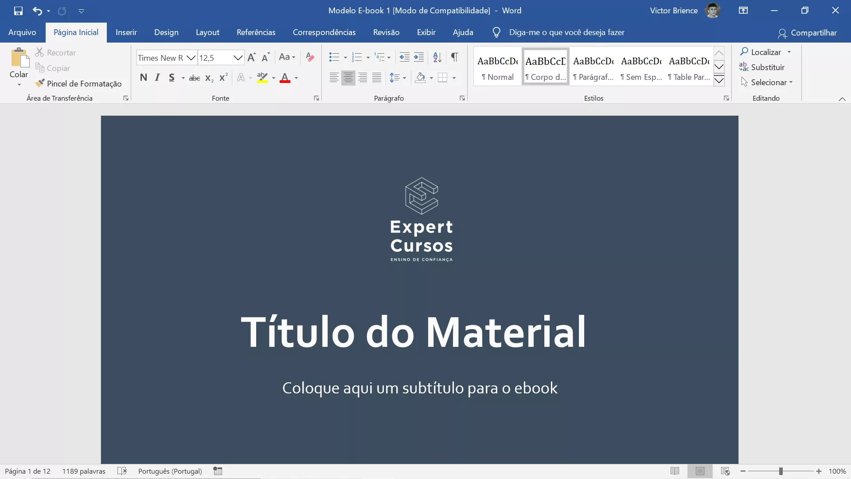Click the Subscript X2 icon
The height and width of the screenshot is (479, 851).
(x=209, y=78)
